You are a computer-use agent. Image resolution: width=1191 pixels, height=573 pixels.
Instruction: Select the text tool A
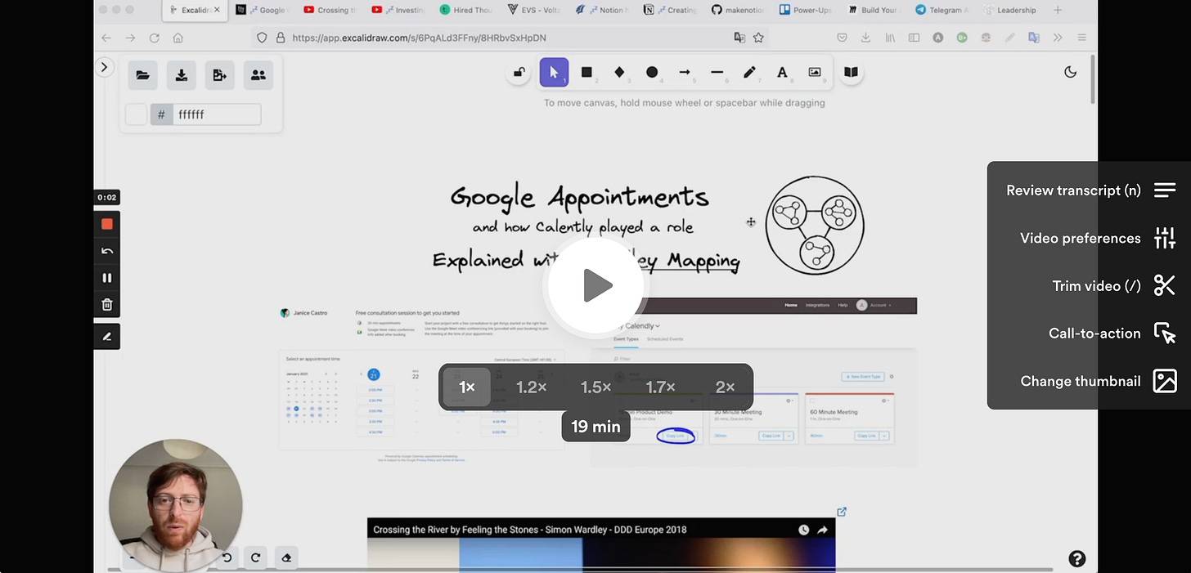[782, 73]
